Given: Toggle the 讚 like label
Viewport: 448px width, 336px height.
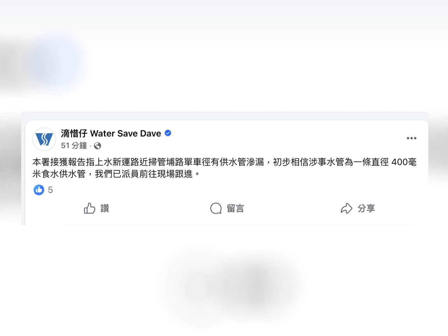Looking at the screenshot, I should 105,208.
